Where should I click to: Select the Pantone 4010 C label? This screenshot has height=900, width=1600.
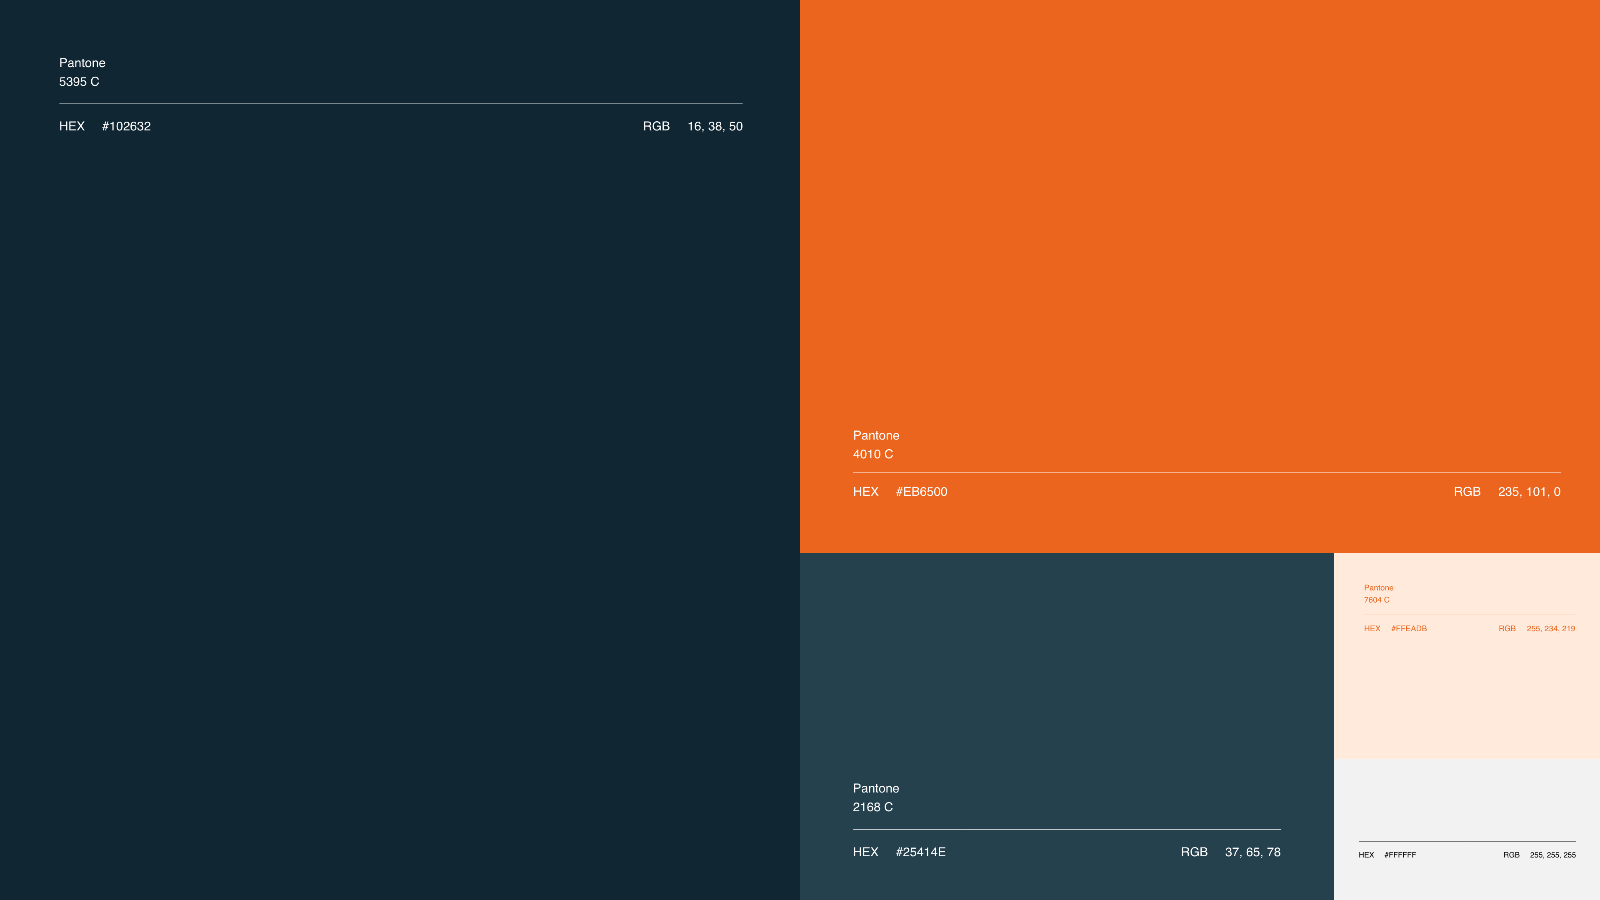coord(876,445)
